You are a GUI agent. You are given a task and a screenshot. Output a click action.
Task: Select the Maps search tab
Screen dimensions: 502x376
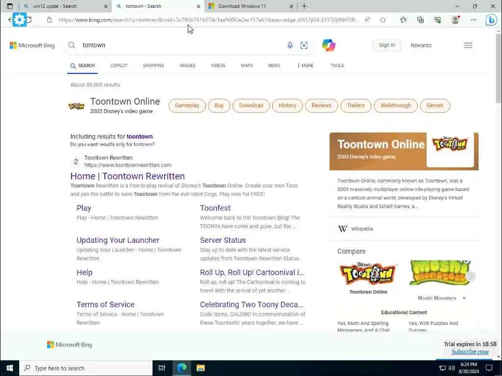point(247,66)
